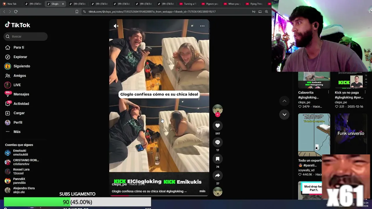Click the Gloglo confiesa video title overlay
Screen dimensions: 372x209
point(159,94)
